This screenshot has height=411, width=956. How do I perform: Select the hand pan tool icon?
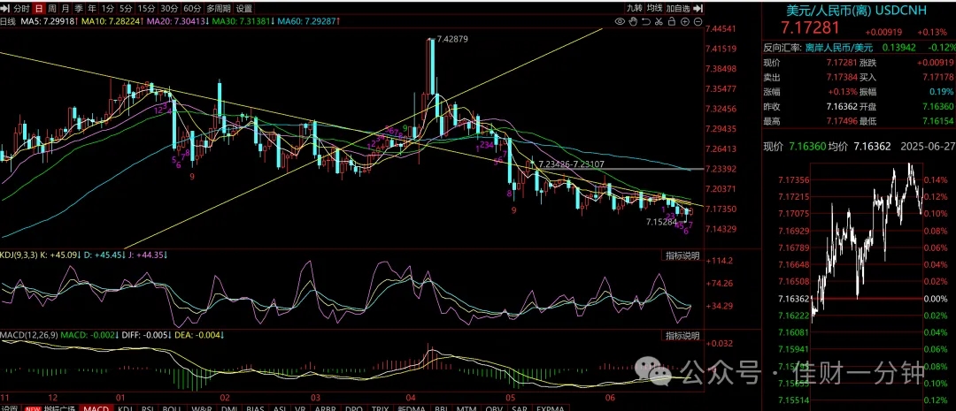tap(633, 21)
